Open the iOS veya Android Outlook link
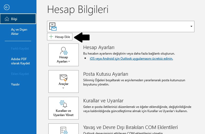 coord(131,59)
